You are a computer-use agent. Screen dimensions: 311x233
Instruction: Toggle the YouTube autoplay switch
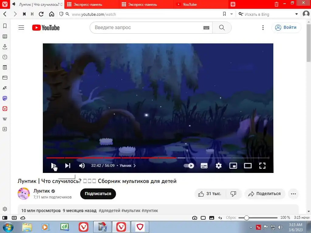click(189, 166)
